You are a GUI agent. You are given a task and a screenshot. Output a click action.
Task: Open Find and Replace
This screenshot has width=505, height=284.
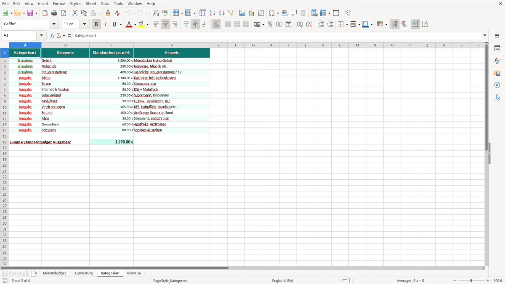coord(156,13)
